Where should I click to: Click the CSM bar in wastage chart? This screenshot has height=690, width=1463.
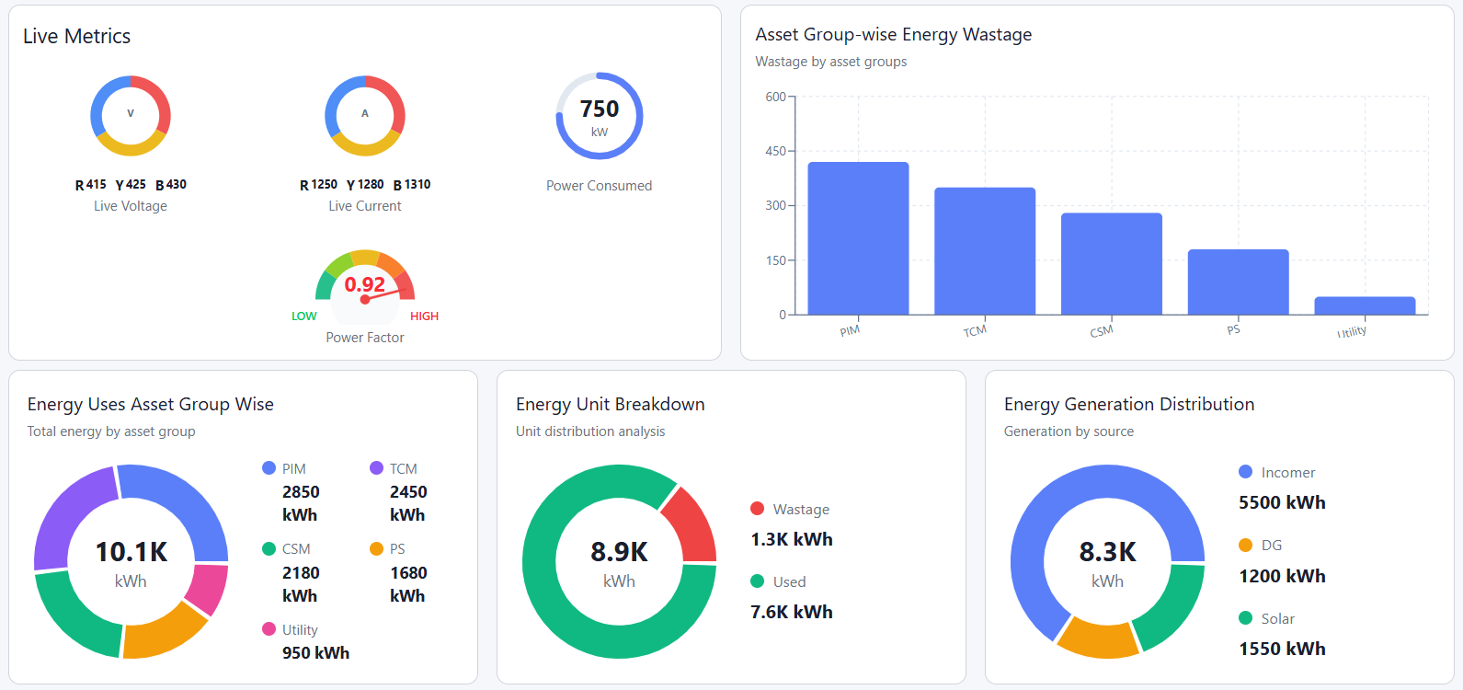[1112, 264]
